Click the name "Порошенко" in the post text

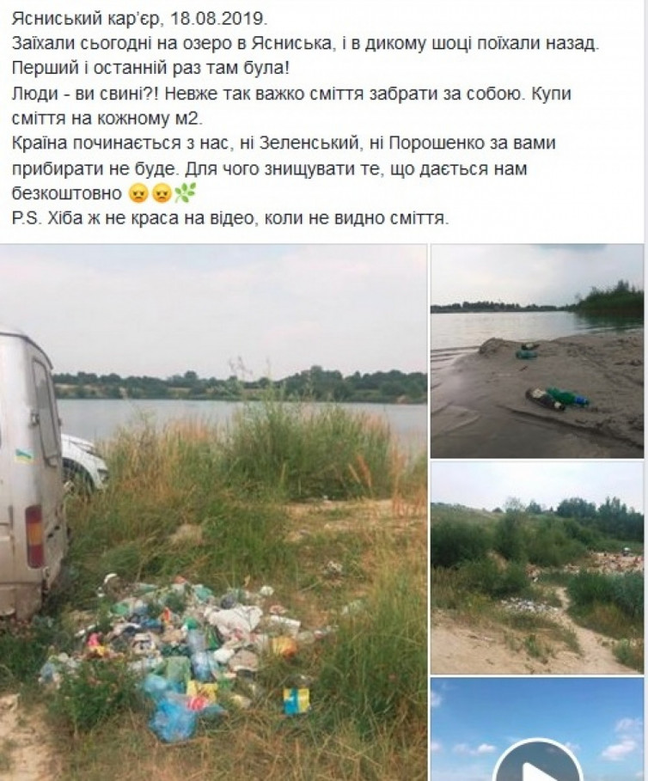[437, 143]
